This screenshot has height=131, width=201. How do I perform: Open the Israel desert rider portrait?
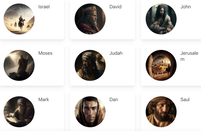[19, 19]
